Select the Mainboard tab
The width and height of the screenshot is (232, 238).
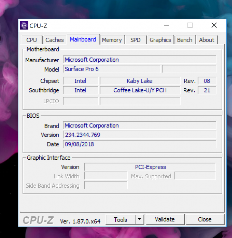pyautogui.click(x=83, y=39)
